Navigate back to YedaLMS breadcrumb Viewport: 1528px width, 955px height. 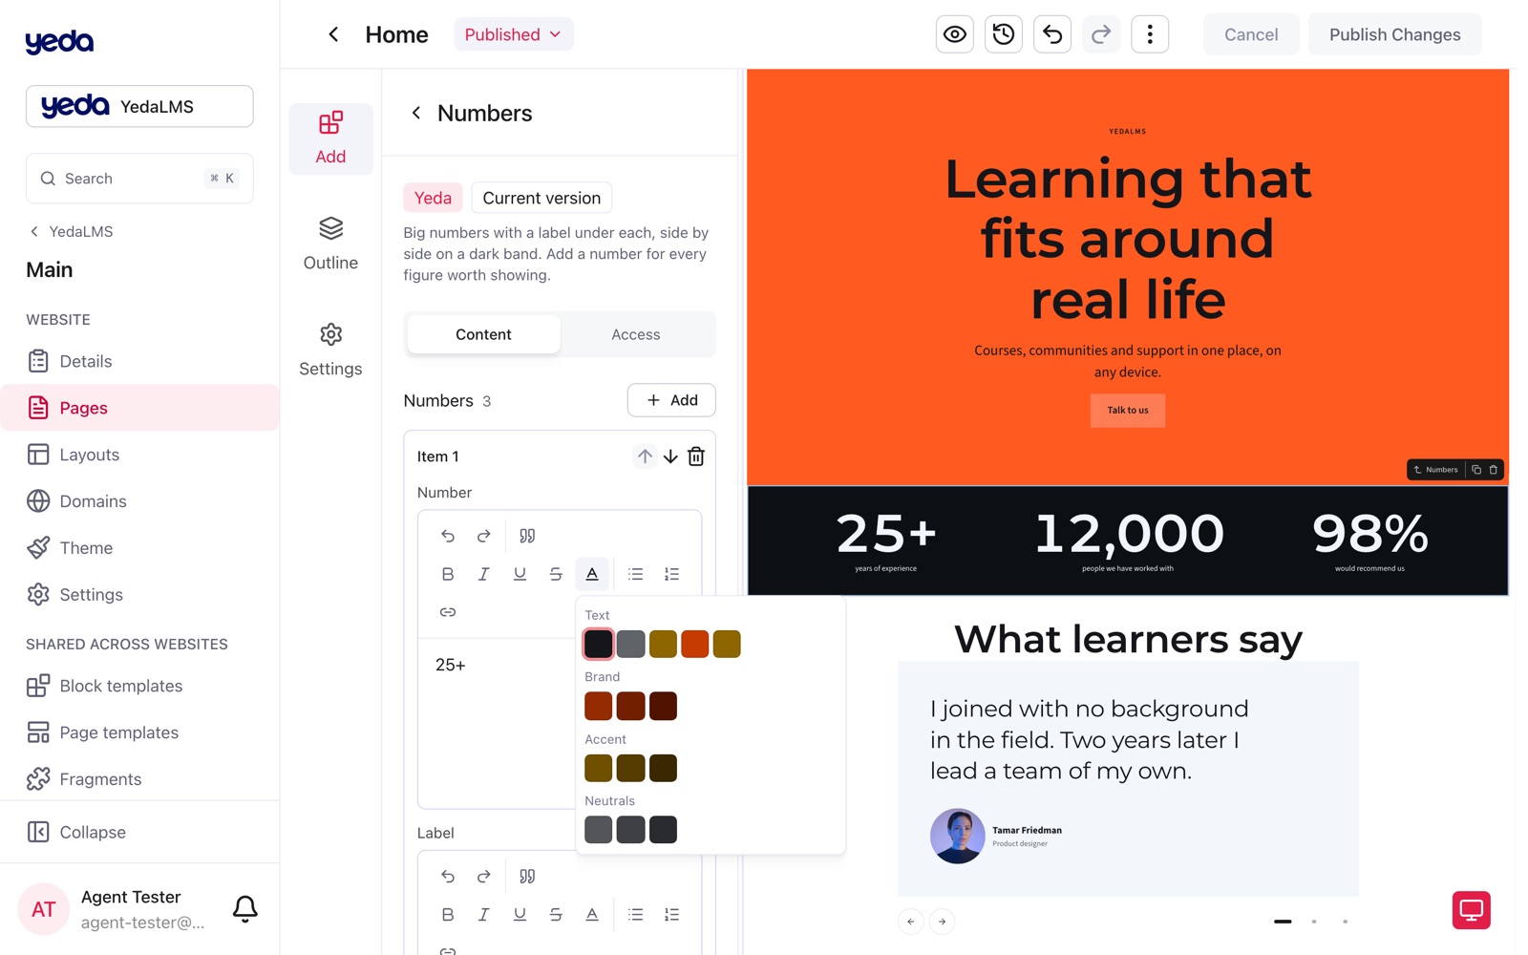71,231
